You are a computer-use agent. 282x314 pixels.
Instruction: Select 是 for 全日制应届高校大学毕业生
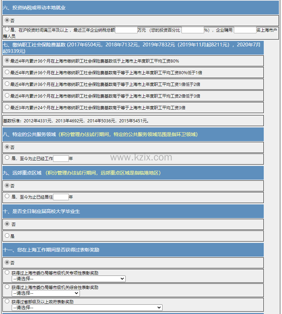click(x=7, y=236)
